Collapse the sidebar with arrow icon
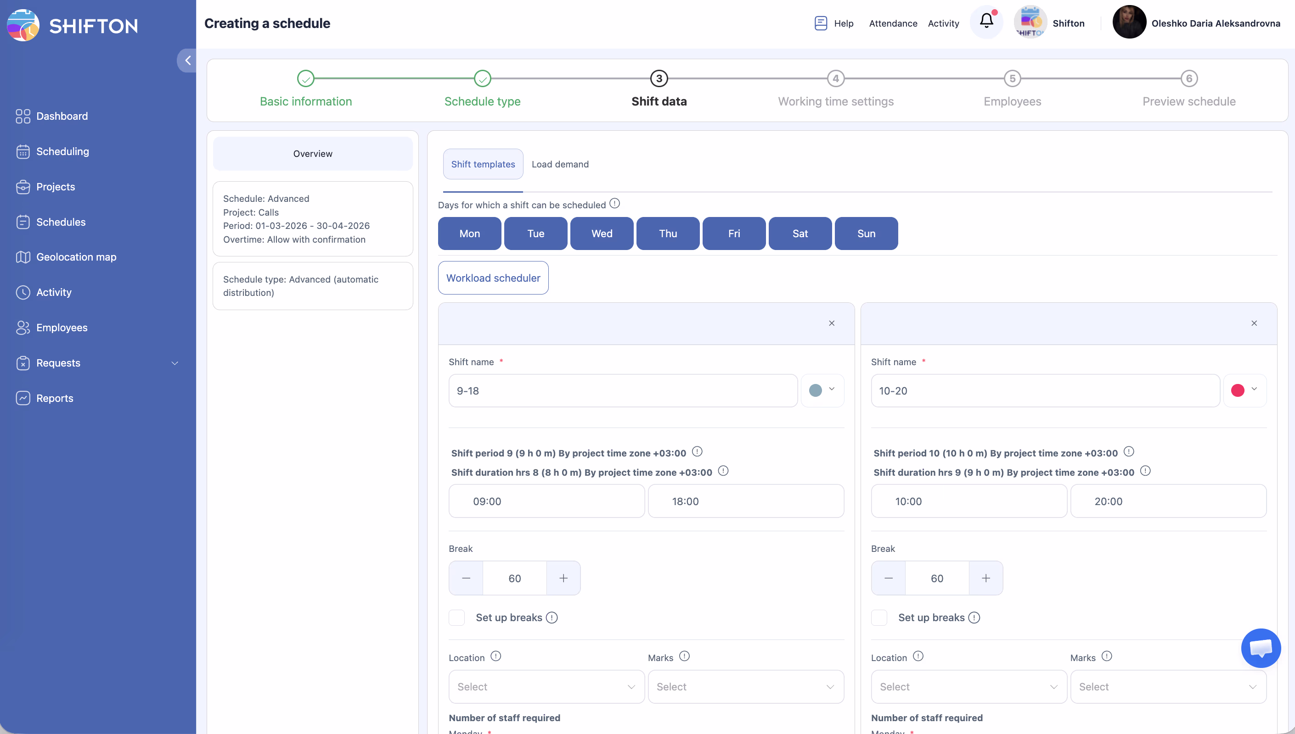 [188, 61]
